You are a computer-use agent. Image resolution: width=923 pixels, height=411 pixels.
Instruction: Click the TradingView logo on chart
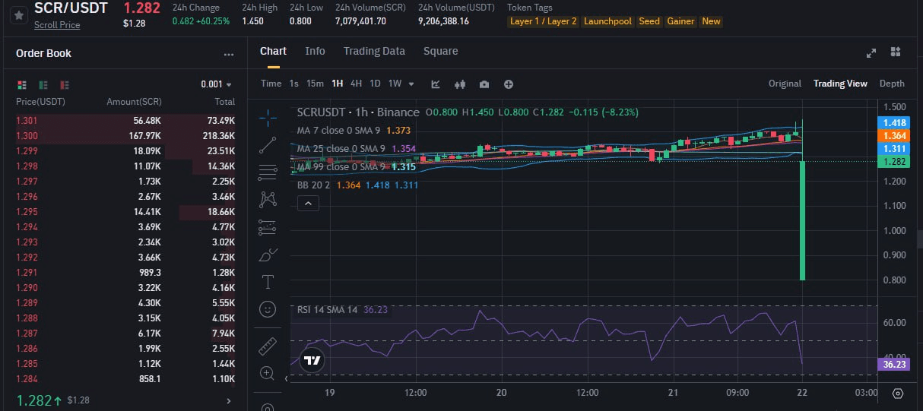coord(312,360)
